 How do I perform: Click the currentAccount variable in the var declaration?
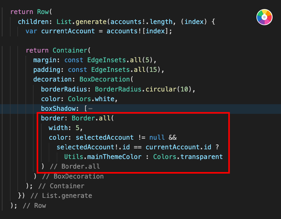click(x=68, y=31)
